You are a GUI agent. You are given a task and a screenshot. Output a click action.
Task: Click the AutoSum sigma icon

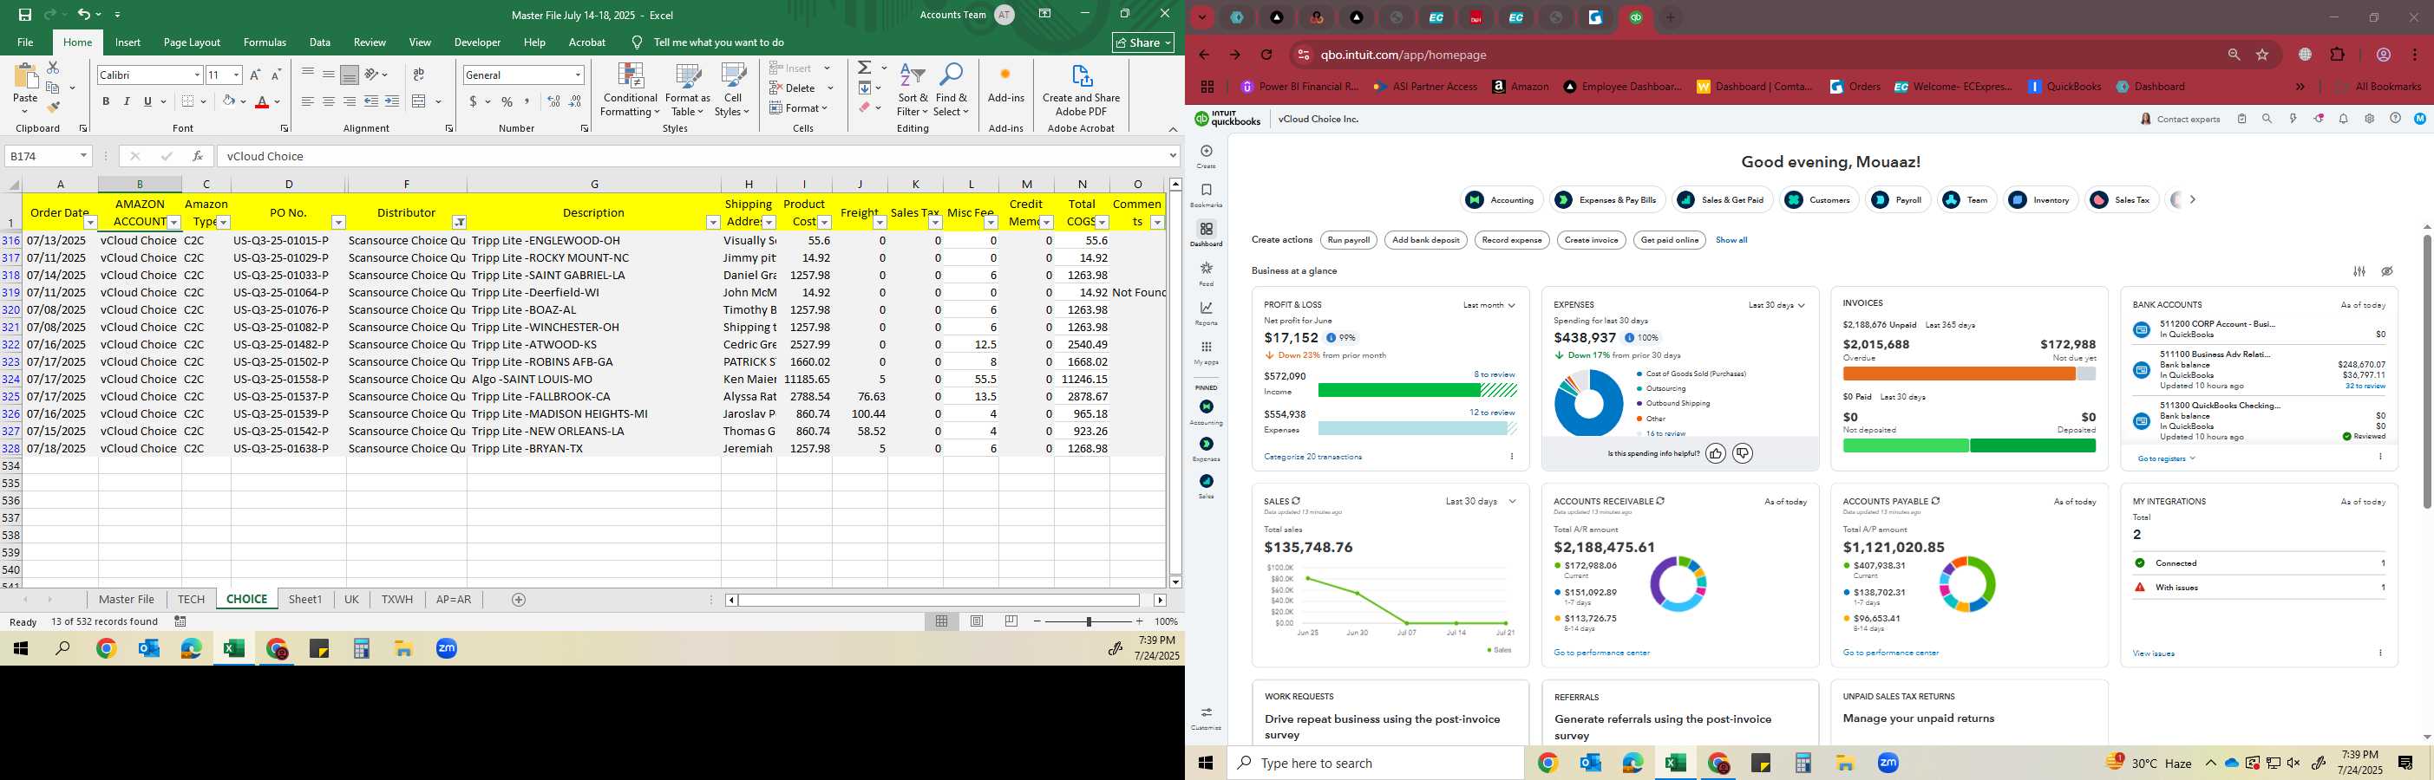click(865, 68)
